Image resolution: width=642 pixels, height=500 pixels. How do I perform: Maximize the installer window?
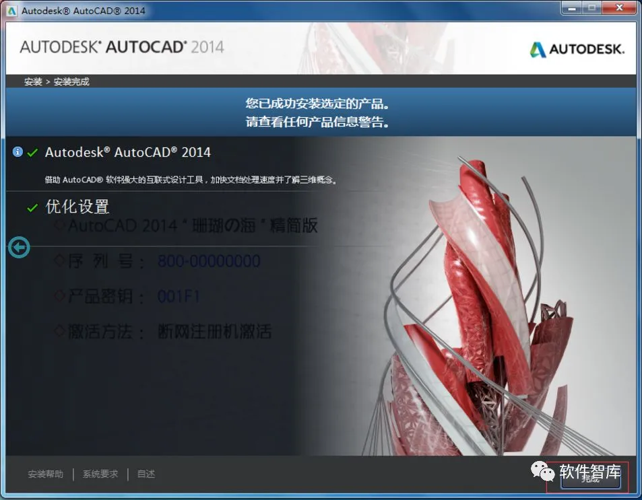(x=591, y=8)
